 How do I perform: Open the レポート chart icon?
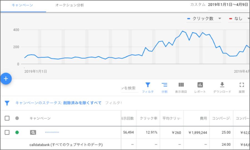pyautogui.click(x=200, y=85)
